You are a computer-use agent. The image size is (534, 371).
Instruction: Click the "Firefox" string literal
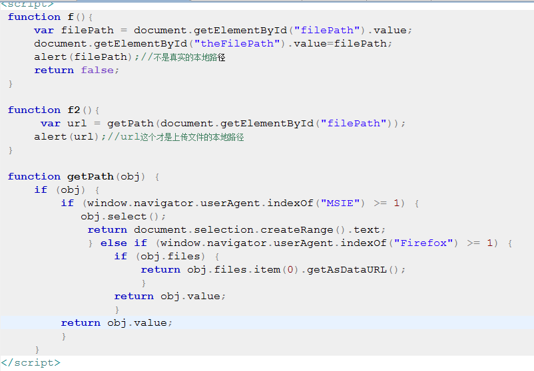(423, 243)
